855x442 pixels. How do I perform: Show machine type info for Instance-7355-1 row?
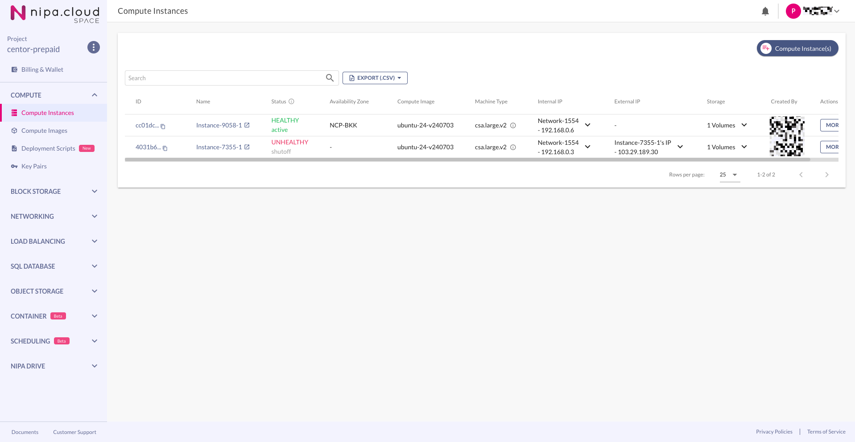(x=513, y=147)
